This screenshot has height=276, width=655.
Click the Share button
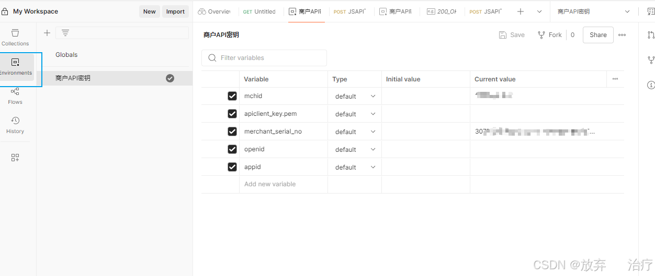click(x=598, y=35)
